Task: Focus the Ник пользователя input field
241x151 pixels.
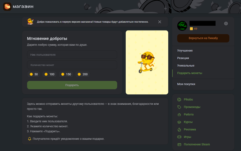Action: coord(72,55)
